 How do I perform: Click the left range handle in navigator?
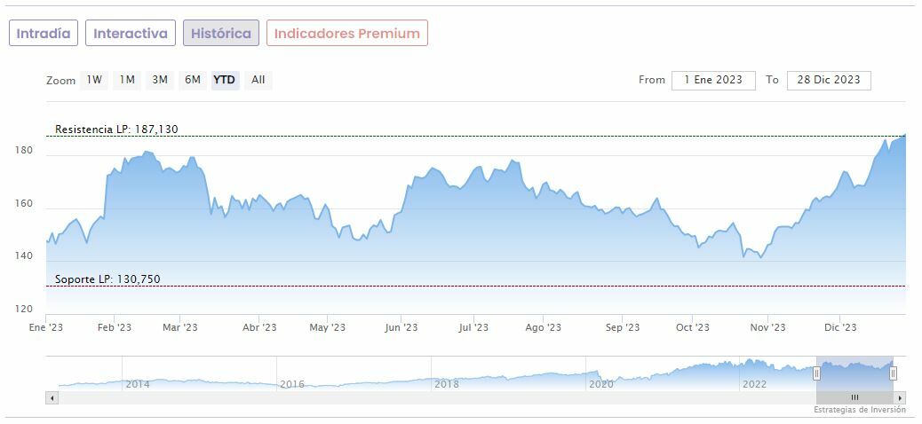tap(816, 373)
